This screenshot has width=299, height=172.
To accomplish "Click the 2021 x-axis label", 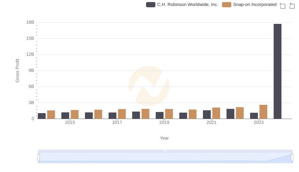I will [211, 122].
